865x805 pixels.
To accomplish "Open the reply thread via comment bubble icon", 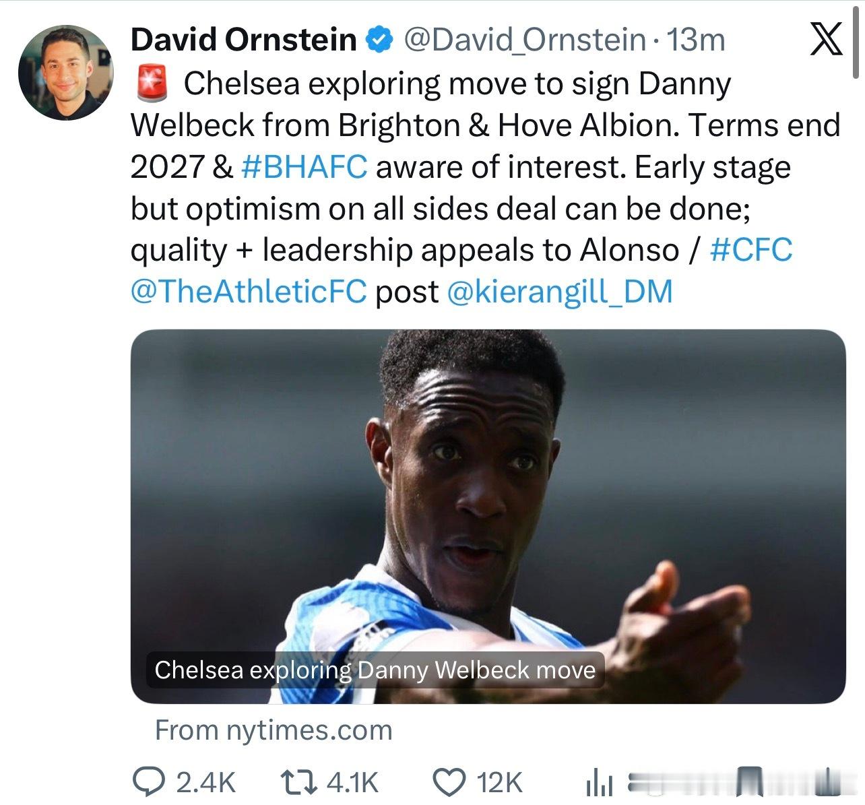I will click(148, 782).
